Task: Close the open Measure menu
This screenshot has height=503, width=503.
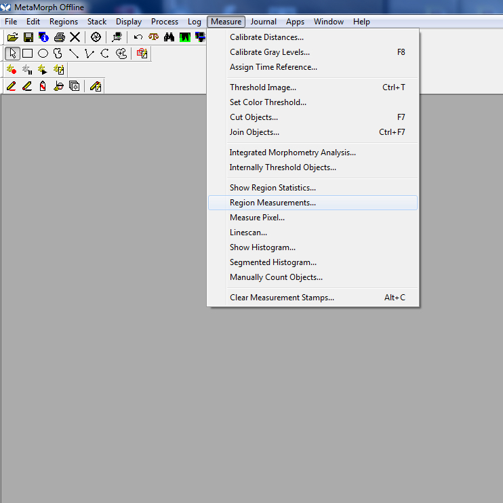Action: (226, 22)
